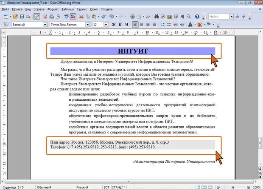Expand the Базовый paragraph style dropdown
263x190 pixels.
coord(45,25)
